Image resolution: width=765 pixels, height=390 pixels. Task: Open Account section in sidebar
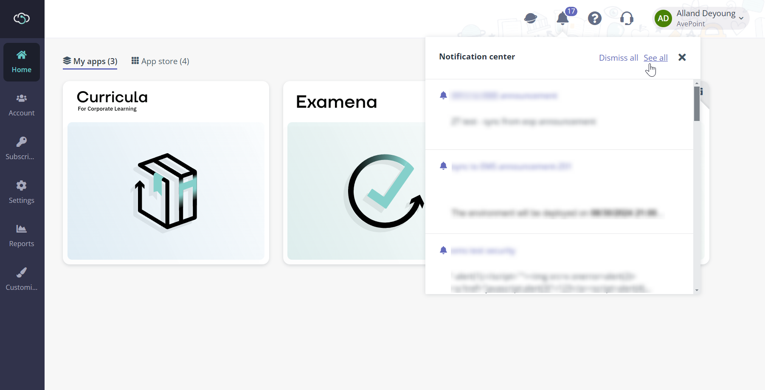click(22, 105)
